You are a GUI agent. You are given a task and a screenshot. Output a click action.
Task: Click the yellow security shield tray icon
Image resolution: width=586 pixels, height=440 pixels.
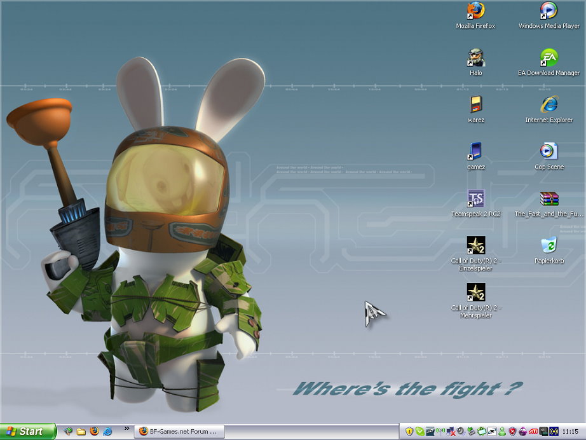point(409,432)
